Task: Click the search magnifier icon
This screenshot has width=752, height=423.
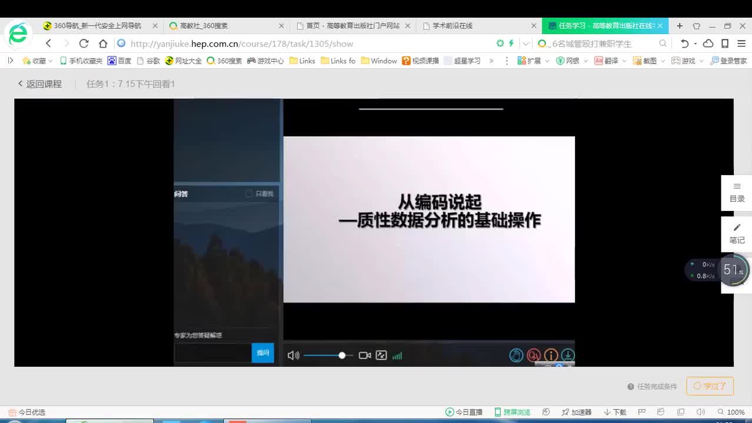Action: [663, 43]
